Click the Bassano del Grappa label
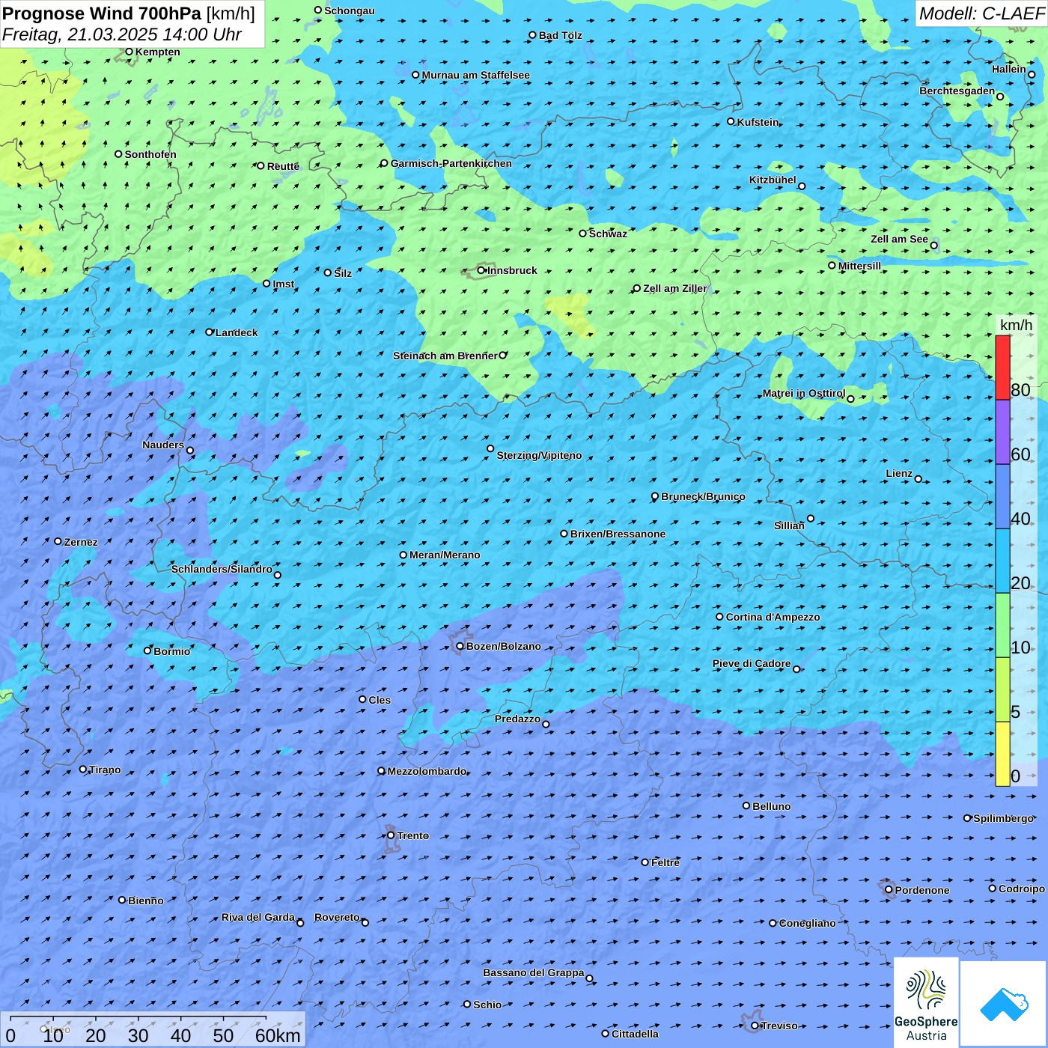Screen dimensions: 1048x1048 click(533, 972)
